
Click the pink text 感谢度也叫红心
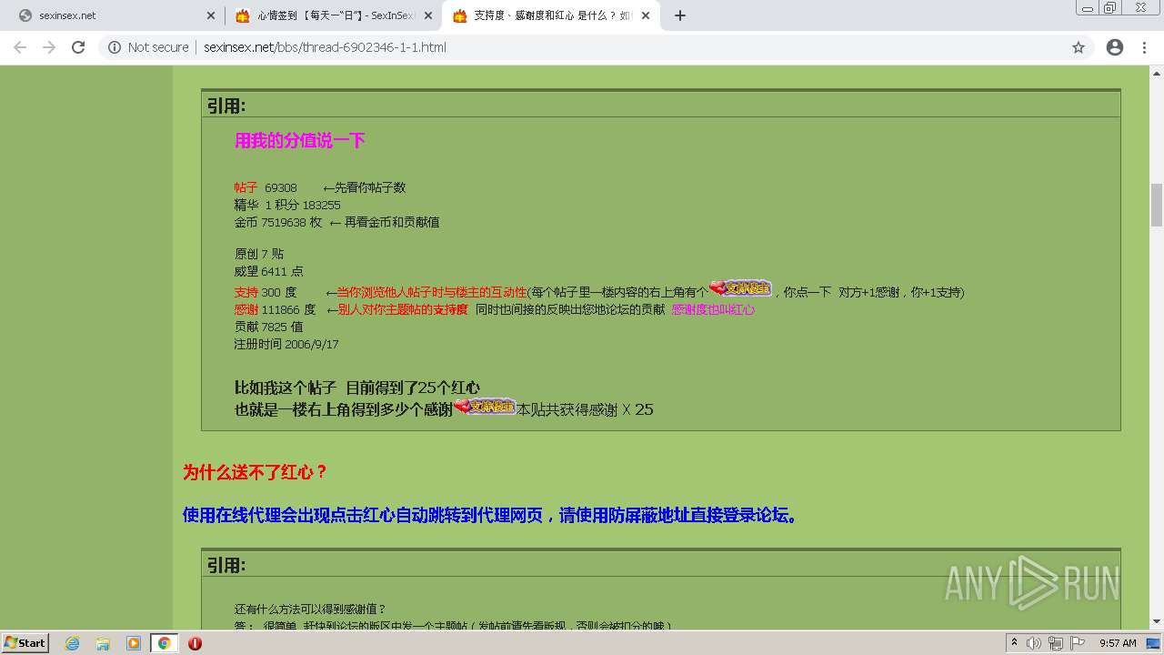pos(713,309)
